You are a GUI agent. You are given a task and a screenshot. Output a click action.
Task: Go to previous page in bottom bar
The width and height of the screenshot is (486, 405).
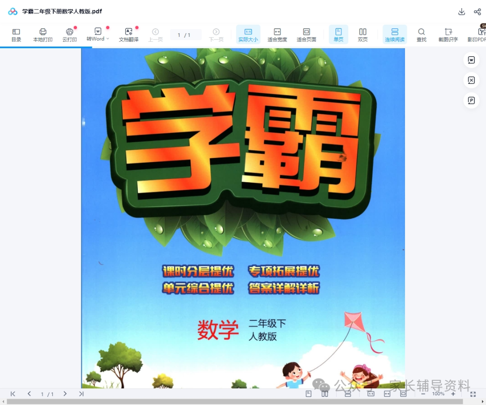(x=29, y=394)
